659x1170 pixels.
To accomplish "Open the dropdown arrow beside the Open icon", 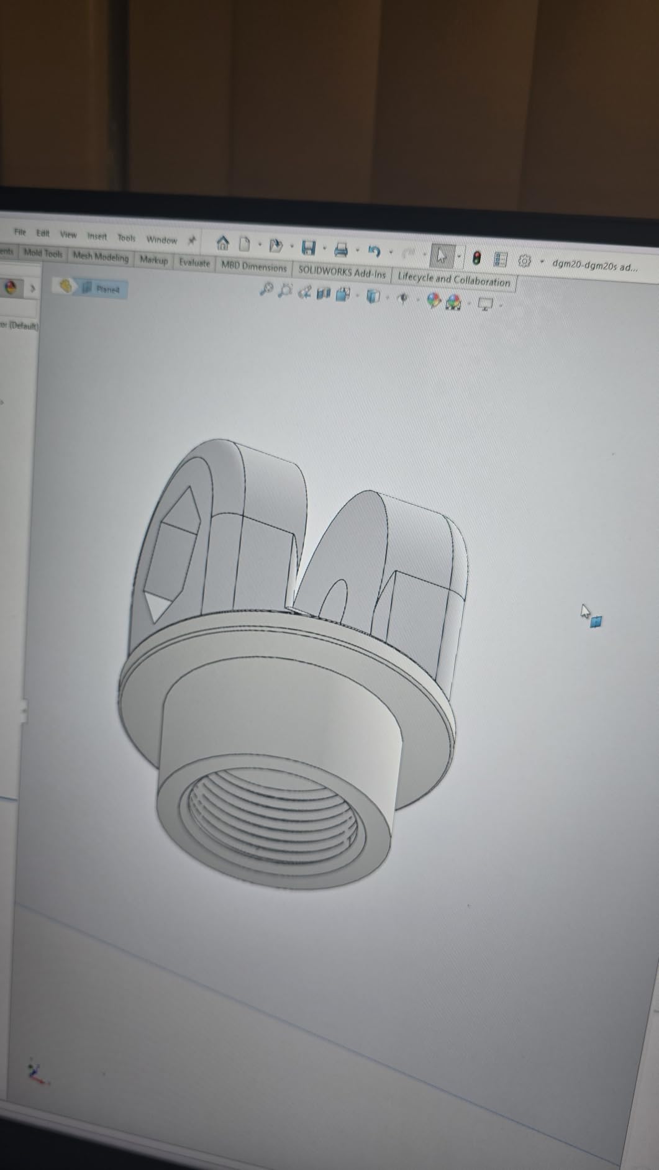I will [291, 247].
